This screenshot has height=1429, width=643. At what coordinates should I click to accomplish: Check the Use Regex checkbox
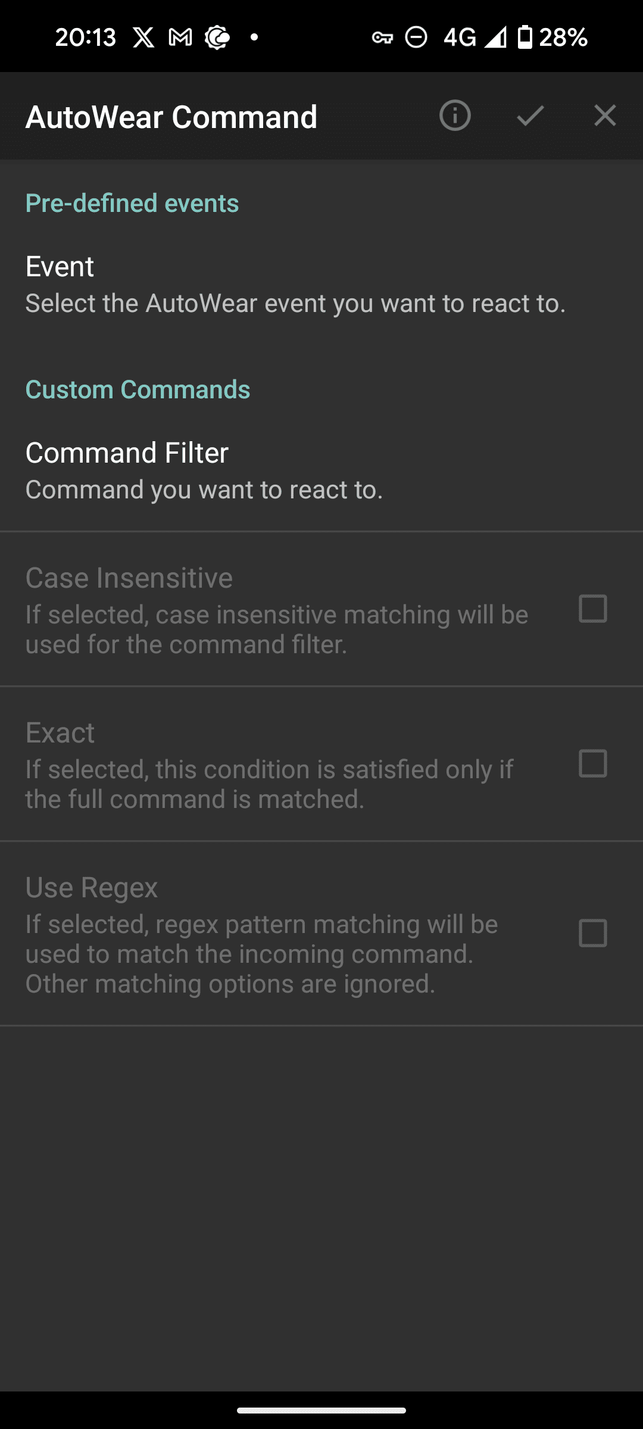pyautogui.click(x=593, y=933)
